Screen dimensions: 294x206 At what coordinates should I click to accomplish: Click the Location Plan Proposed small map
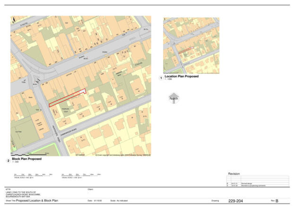pyautogui.click(x=191, y=46)
